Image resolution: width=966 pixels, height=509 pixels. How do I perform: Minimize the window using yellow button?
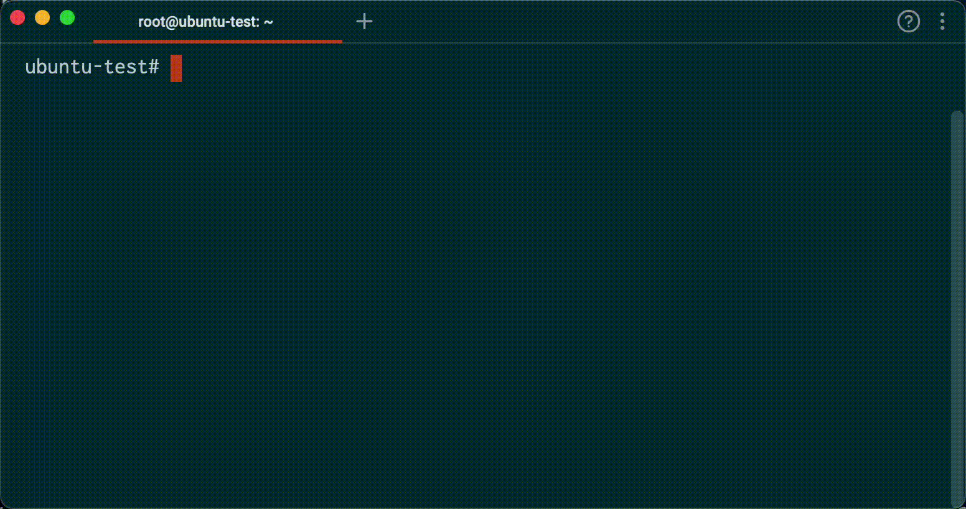(x=42, y=18)
